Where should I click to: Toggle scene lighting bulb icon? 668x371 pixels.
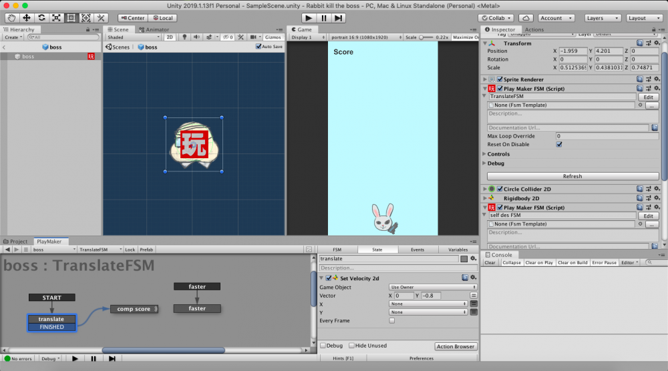coord(186,37)
